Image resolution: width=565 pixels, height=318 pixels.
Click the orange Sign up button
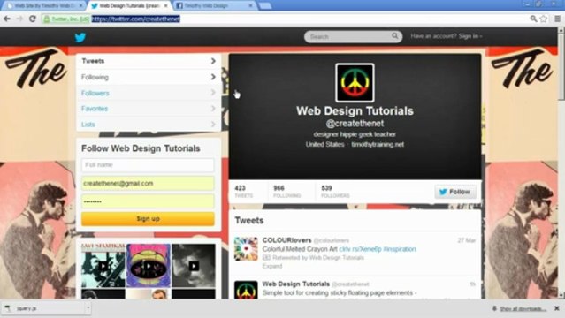click(x=148, y=218)
